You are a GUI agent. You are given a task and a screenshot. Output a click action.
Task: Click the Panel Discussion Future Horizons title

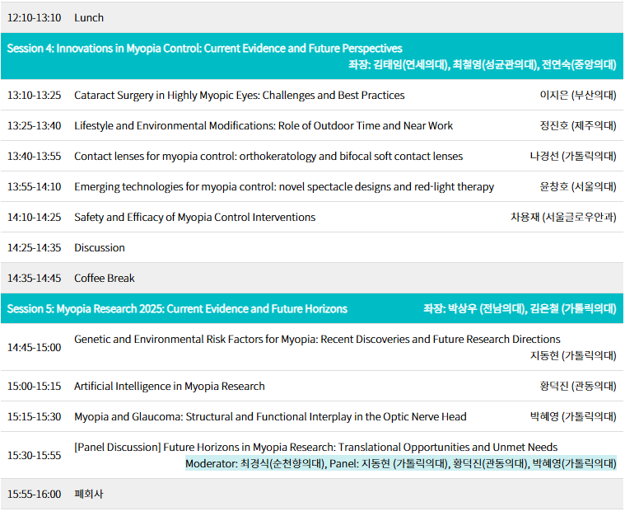(x=315, y=448)
